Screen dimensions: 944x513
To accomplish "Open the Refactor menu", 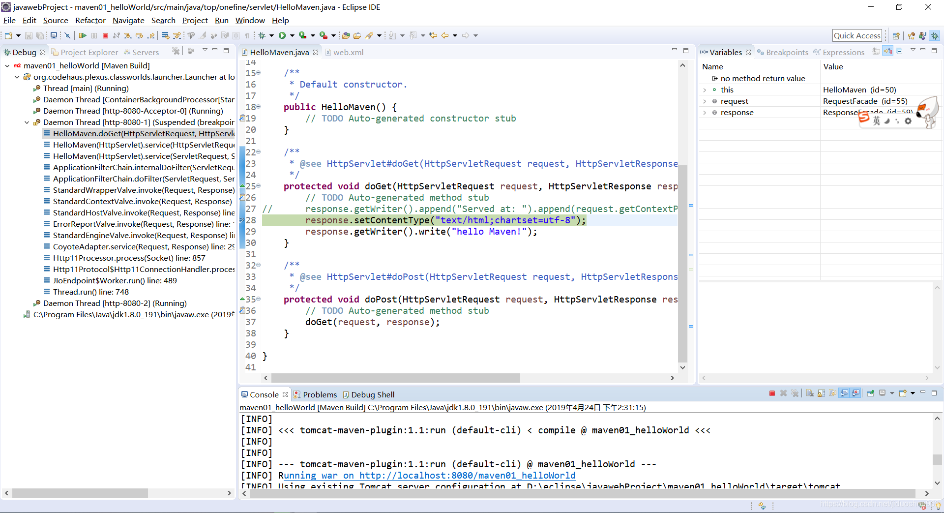I will (x=90, y=20).
